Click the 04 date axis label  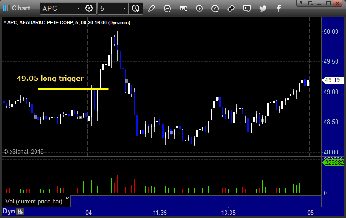tap(89, 213)
